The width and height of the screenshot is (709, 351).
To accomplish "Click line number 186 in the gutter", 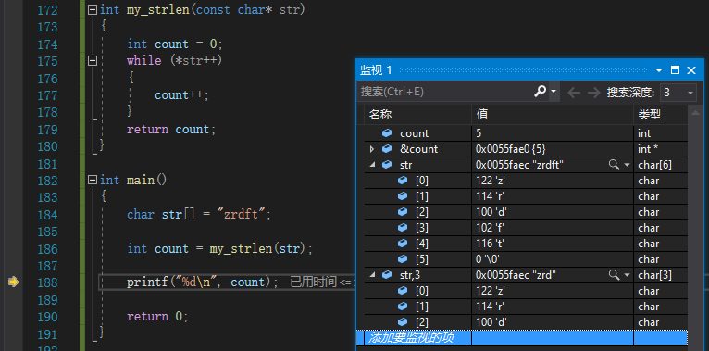I will pos(47,249).
